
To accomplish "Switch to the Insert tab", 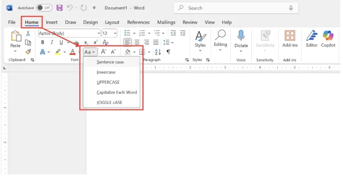I will coord(51,22).
